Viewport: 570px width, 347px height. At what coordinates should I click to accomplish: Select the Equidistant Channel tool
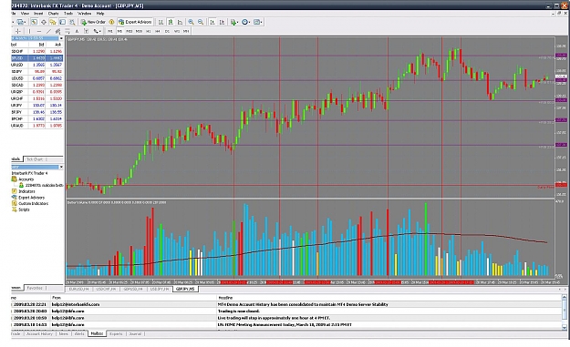point(57,31)
